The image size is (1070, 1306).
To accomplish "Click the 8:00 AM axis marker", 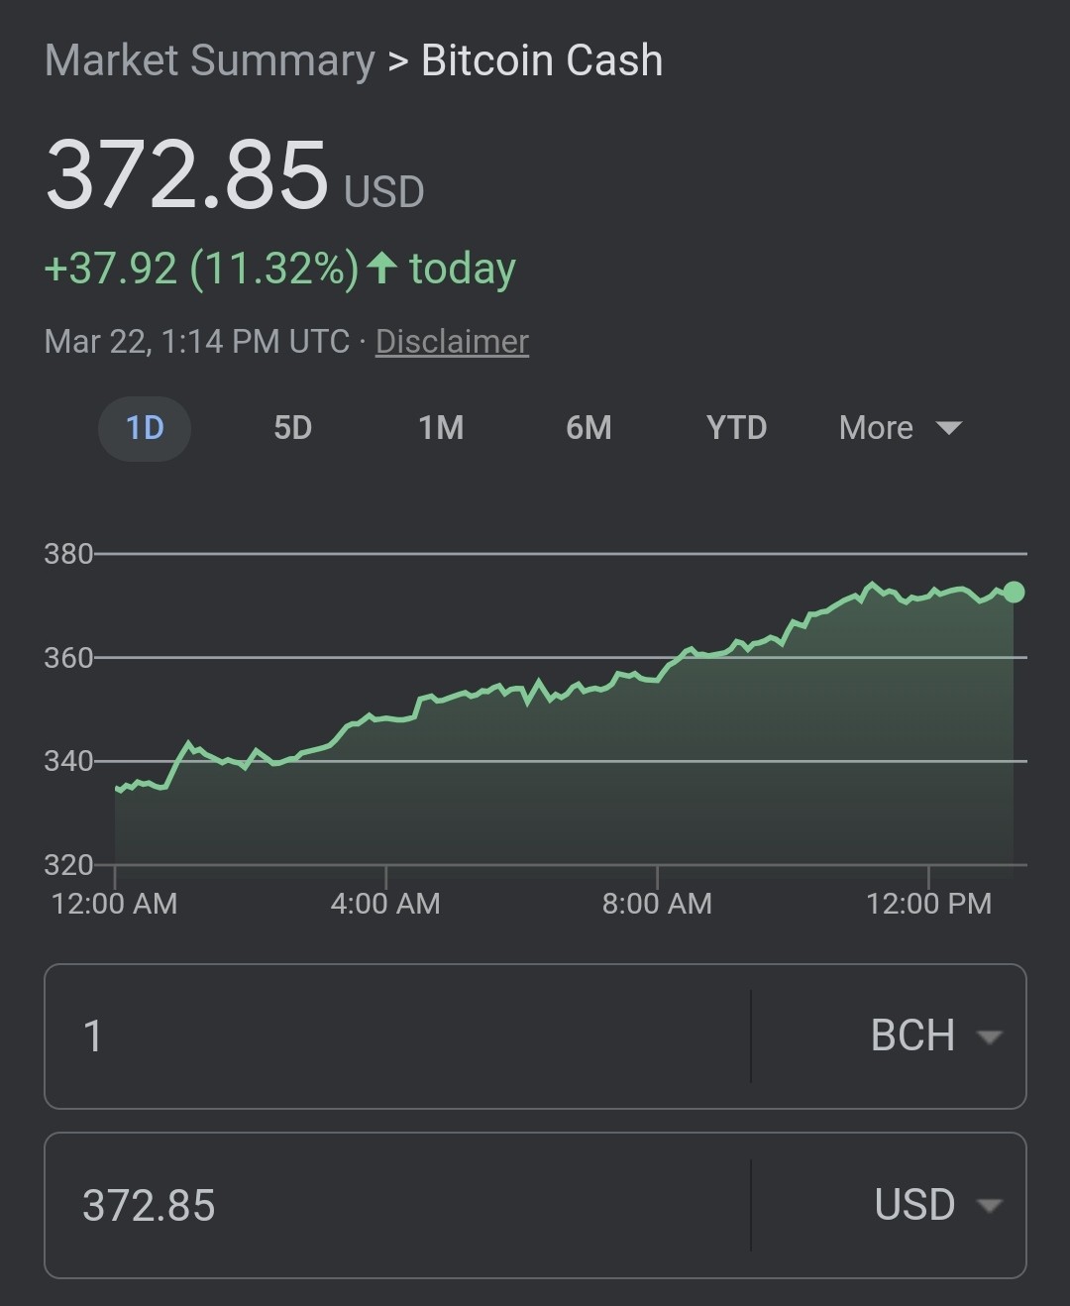I will [x=657, y=903].
